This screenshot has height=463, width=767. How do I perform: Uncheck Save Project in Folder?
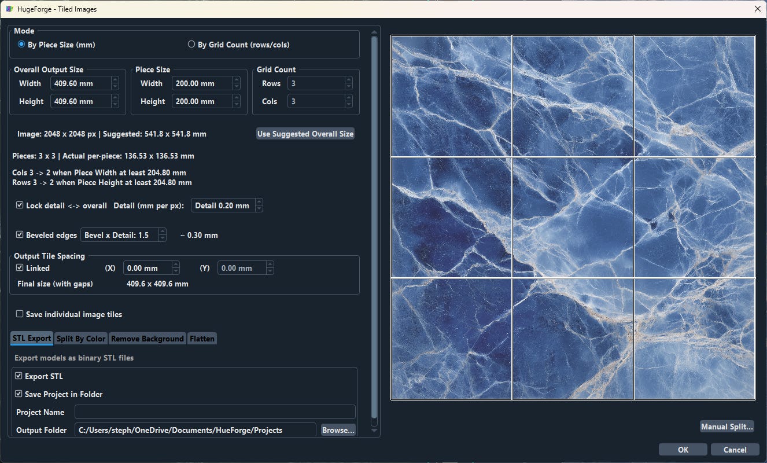[19, 394]
